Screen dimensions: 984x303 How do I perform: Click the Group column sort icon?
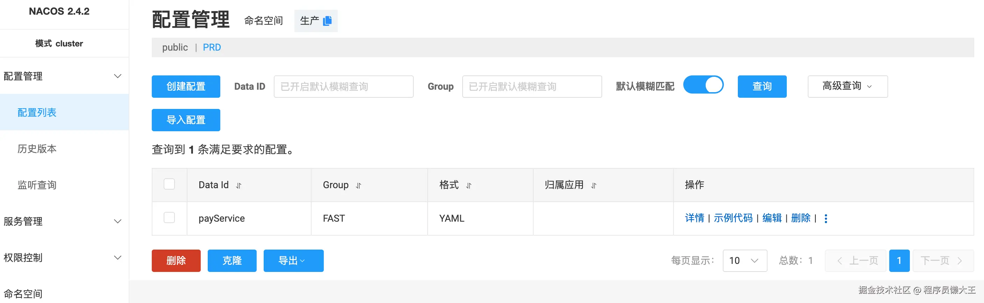pos(358,186)
